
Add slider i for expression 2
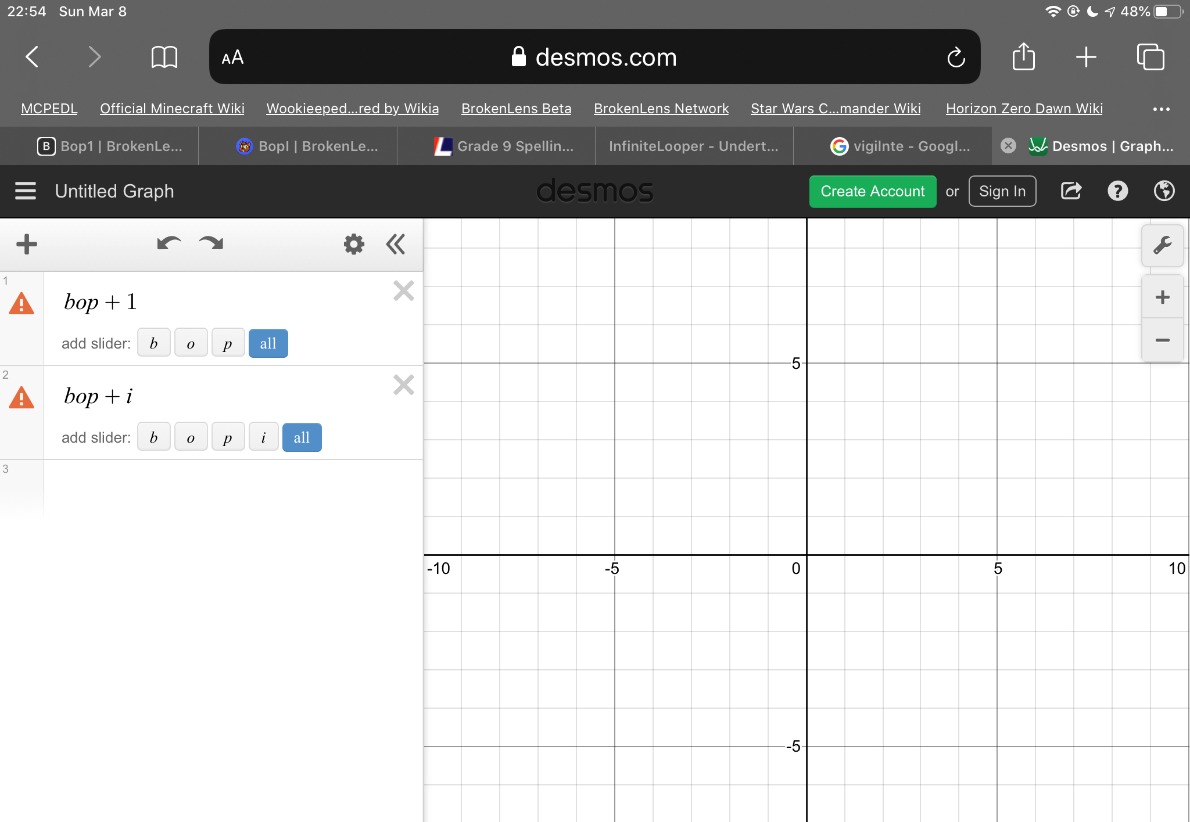pyautogui.click(x=264, y=437)
